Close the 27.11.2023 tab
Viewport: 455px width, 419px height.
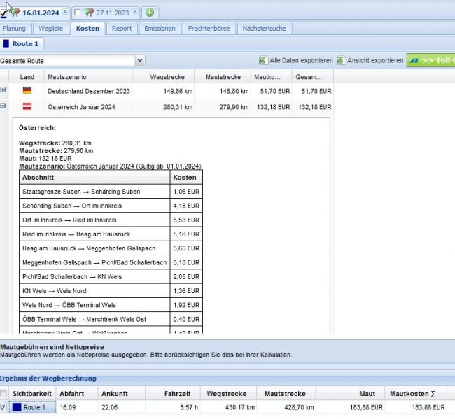pyautogui.click(x=135, y=13)
